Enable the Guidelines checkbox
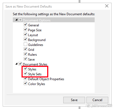The height and width of the screenshot is (109, 114). [x=25, y=44]
